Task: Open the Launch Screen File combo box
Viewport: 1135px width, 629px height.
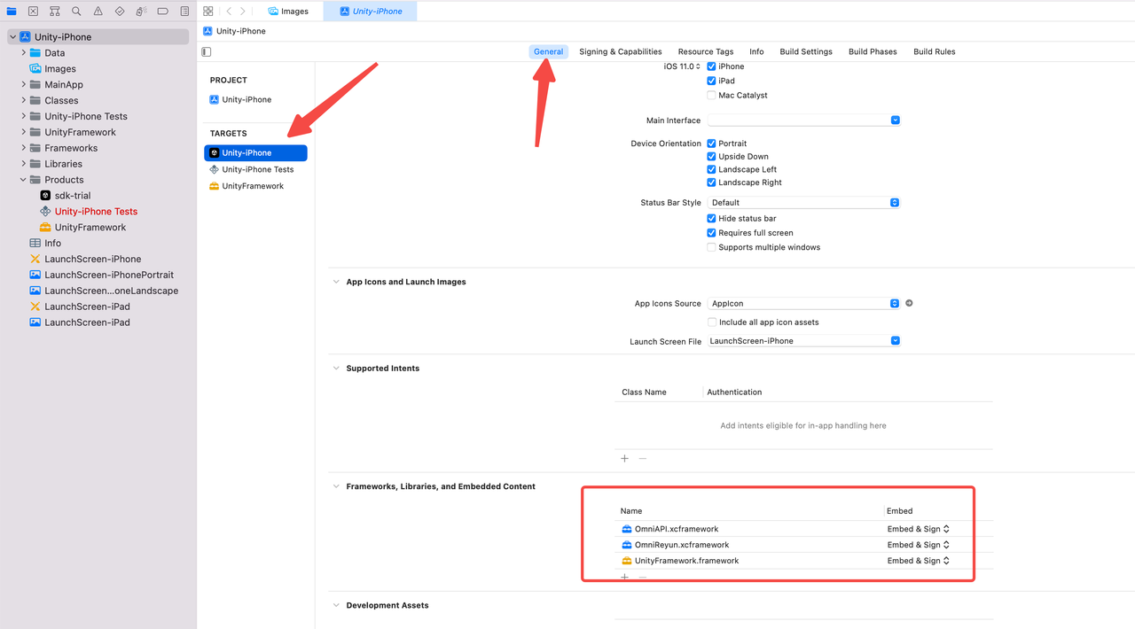Action: coord(804,341)
